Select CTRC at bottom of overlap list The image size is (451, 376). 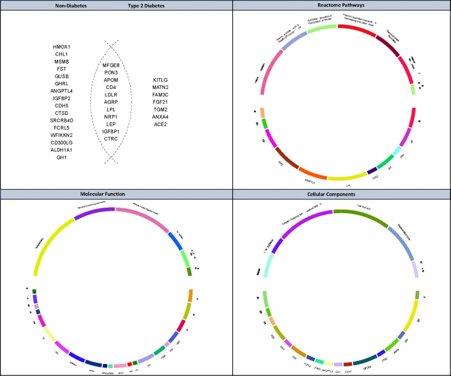pos(114,139)
